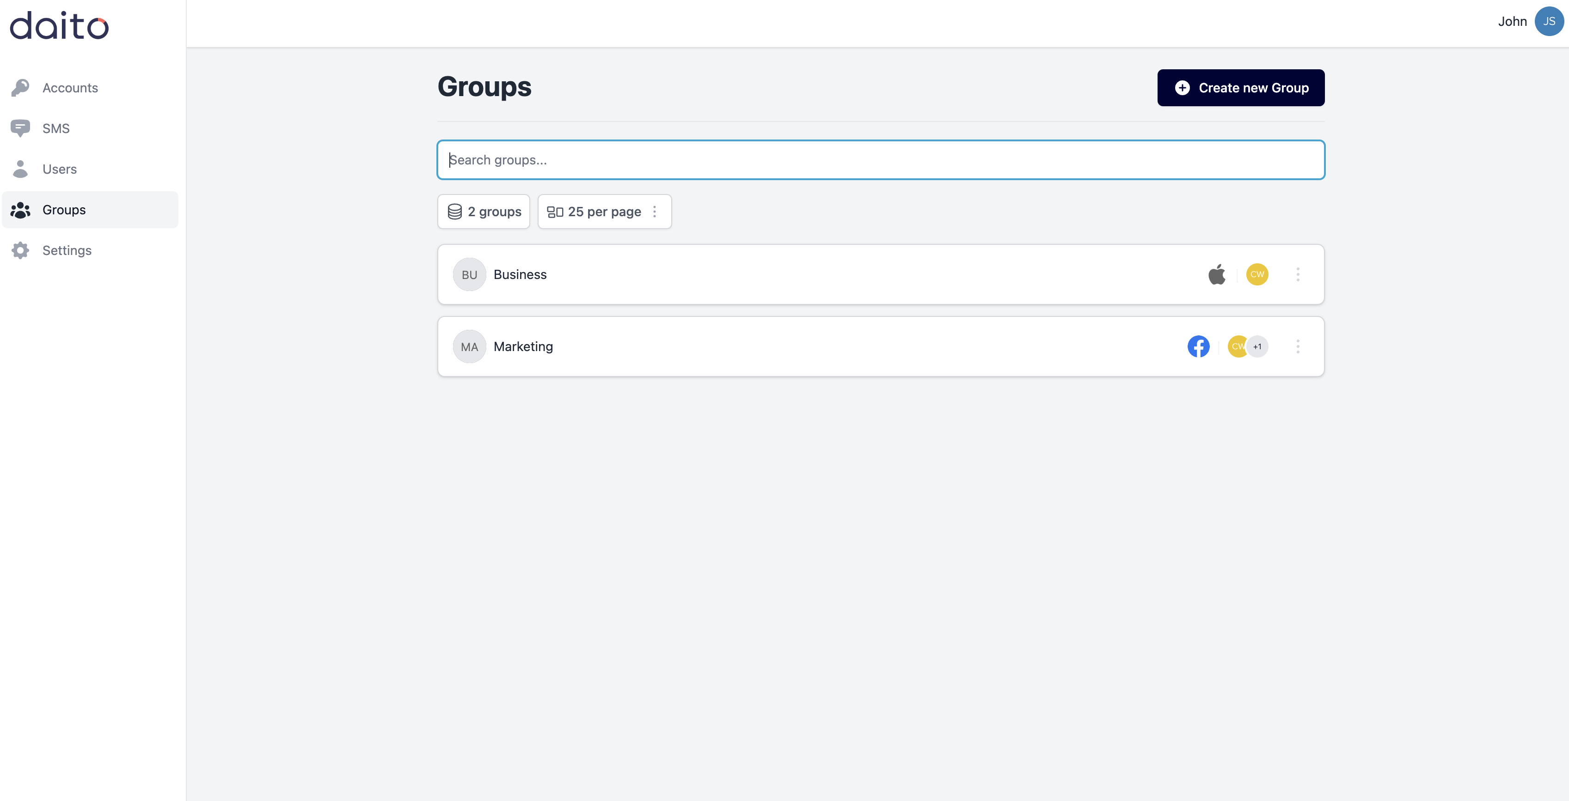This screenshot has height=801, width=1569.
Task: Click the per page layout icon
Action: pos(555,212)
